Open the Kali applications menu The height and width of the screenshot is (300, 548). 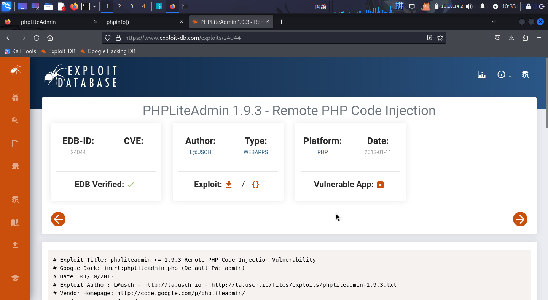coord(6,6)
